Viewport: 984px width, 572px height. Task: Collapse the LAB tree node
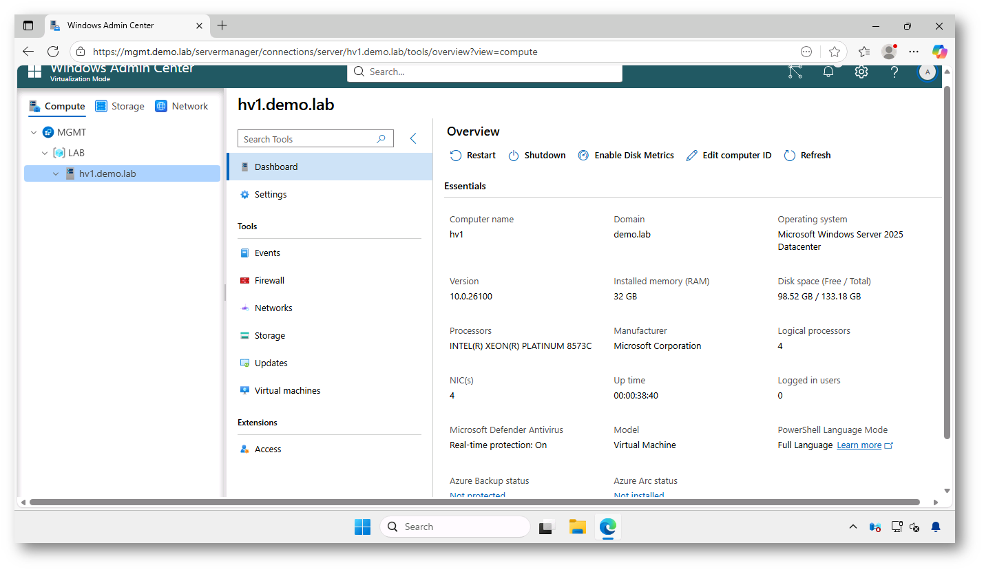(44, 152)
